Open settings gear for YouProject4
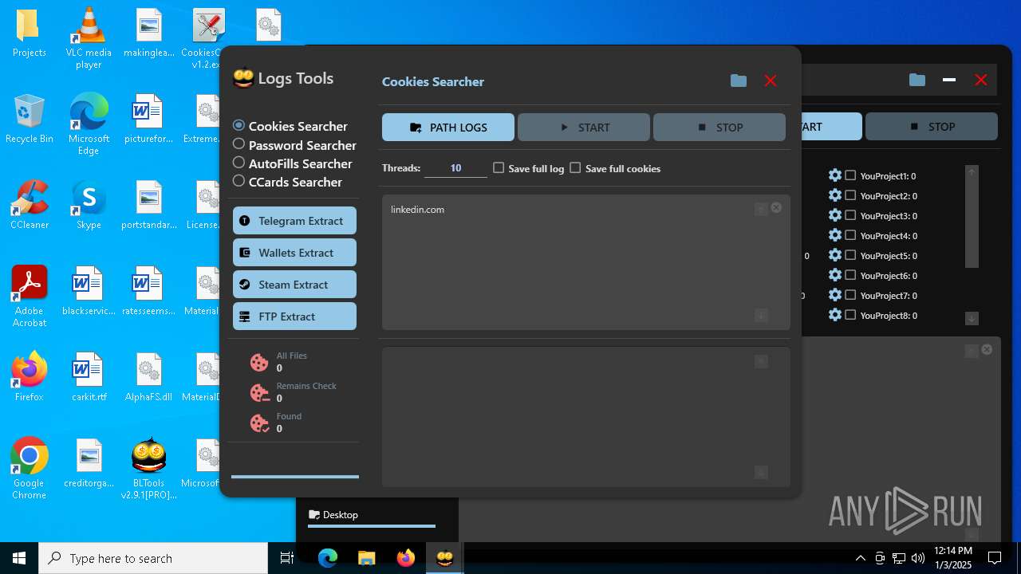 click(x=835, y=235)
